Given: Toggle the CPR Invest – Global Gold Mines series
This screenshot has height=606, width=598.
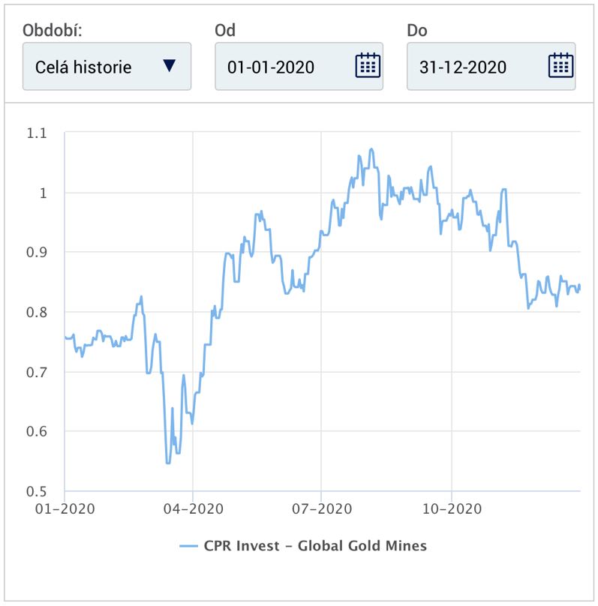Looking at the screenshot, I should [x=315, y=546].
